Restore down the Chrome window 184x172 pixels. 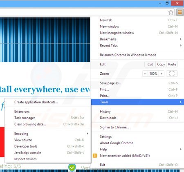[x=167, y=3]
